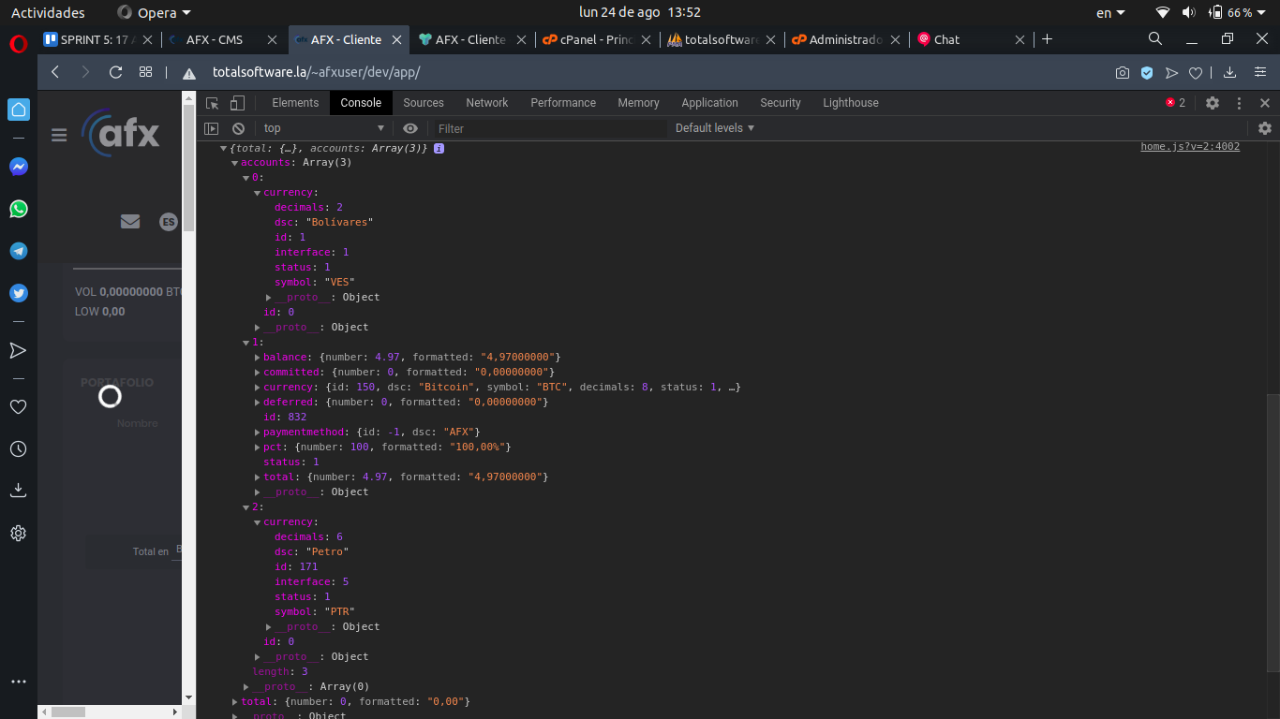Viewport: 1280px width, 719px height.
Task: Click the hamburger menu in AFX page
Action: pos(59,135)
